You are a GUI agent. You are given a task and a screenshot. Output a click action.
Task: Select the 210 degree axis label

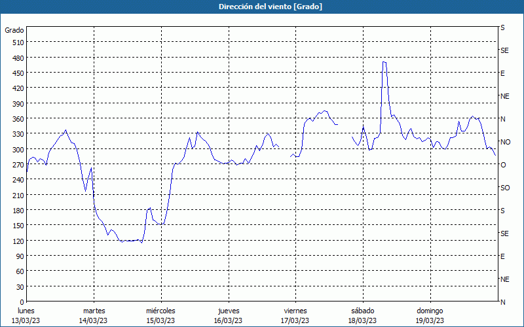click(x=18, y=195)
